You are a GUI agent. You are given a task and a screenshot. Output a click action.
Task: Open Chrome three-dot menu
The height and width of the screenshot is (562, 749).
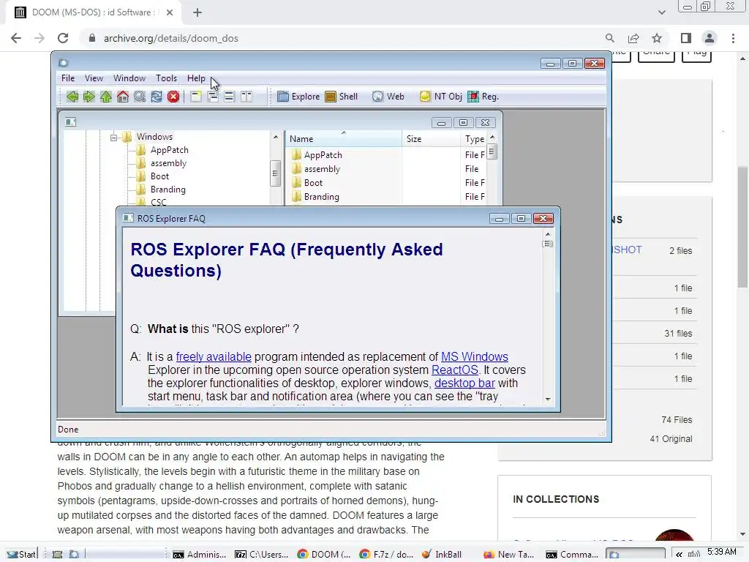click(x=733, y=38)
